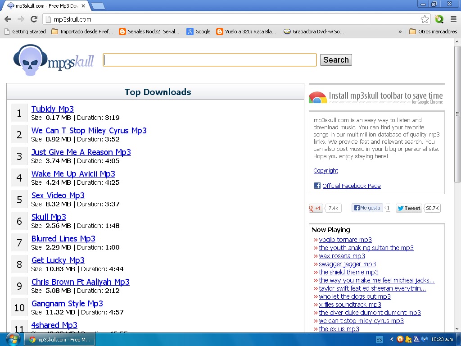Viewport: 461px width, 346px height.
Task: Switch to mp3skull.com browser tab
Action: pos(46,6)
